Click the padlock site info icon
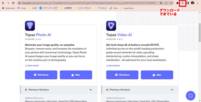The image size is (201, 102). [x=20, y=3]
